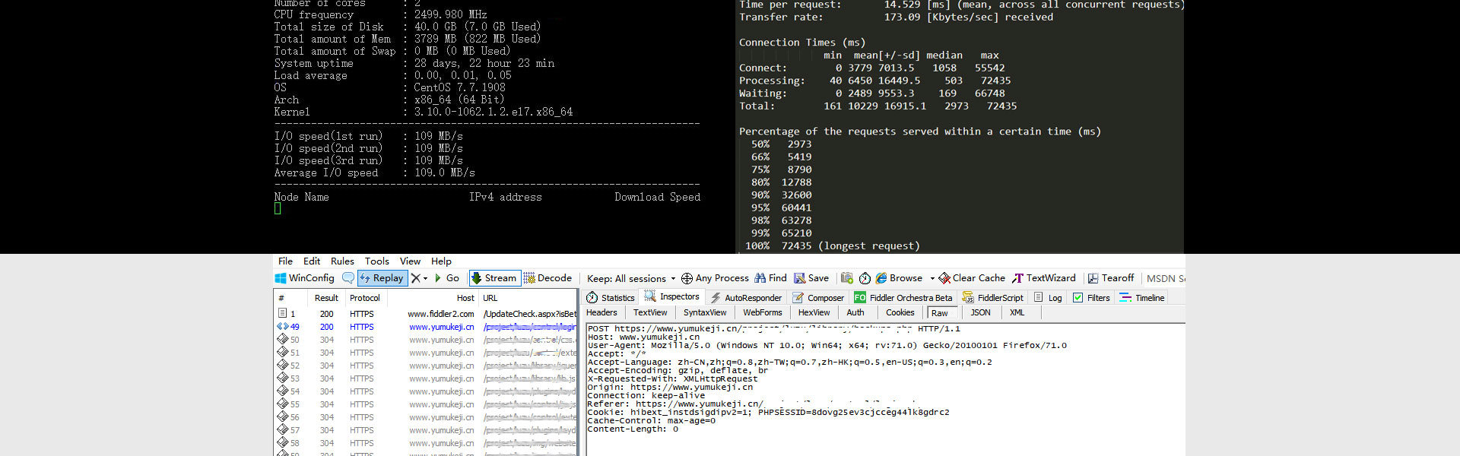The image size is (1460, 456).
Task: Sort sessions by the Result column header
Action: [x=327, y=298]
